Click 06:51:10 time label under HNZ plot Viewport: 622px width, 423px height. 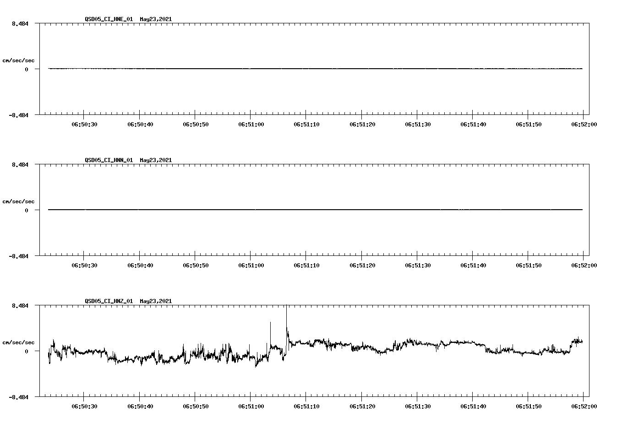[306, 406]
